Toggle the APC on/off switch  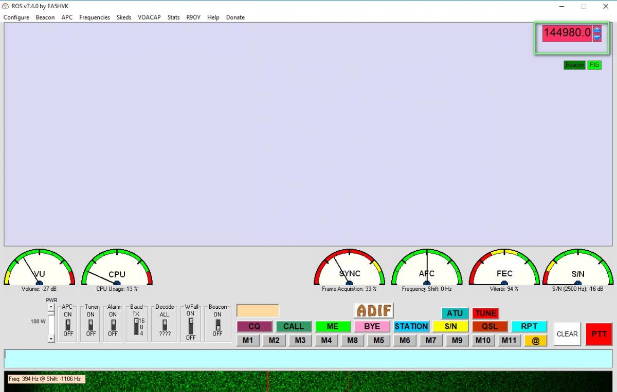68,324
